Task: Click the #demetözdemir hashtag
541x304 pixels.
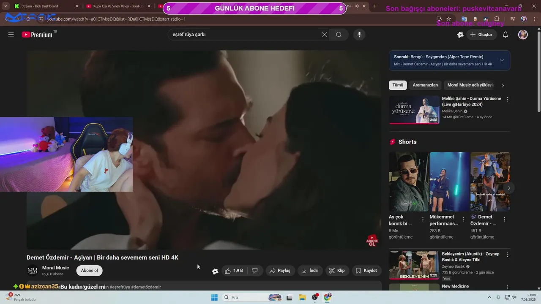Action: pyautogui.click(x=146, y=287)
